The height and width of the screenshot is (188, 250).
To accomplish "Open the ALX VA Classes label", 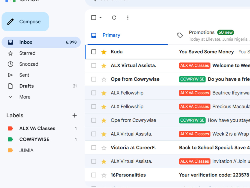I will (x=41, y=128).
